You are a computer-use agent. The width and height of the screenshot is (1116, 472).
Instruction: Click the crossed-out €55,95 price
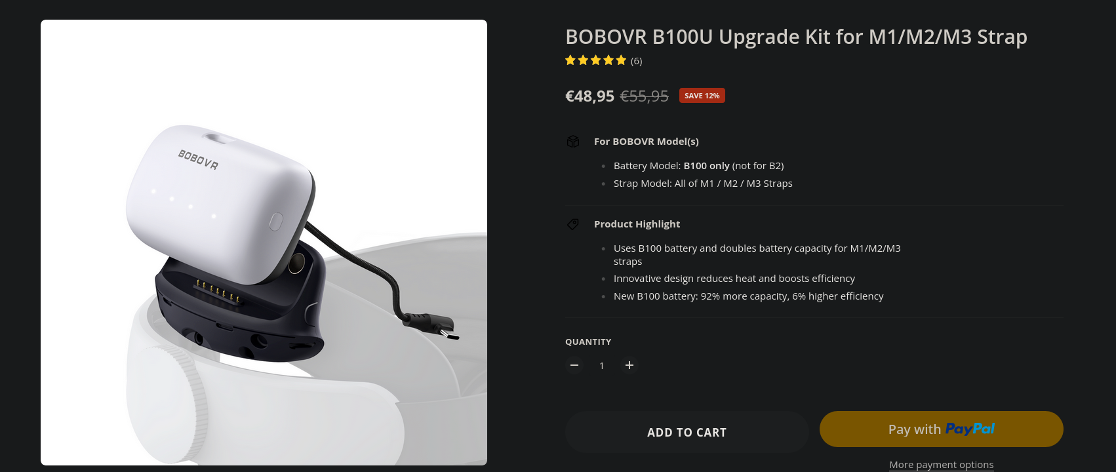click(644, 96)
